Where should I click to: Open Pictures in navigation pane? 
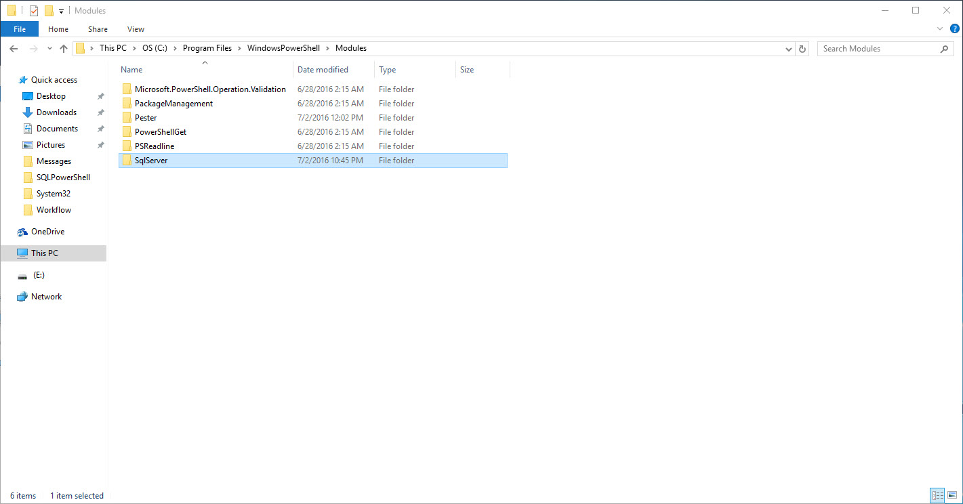point(51,144)
